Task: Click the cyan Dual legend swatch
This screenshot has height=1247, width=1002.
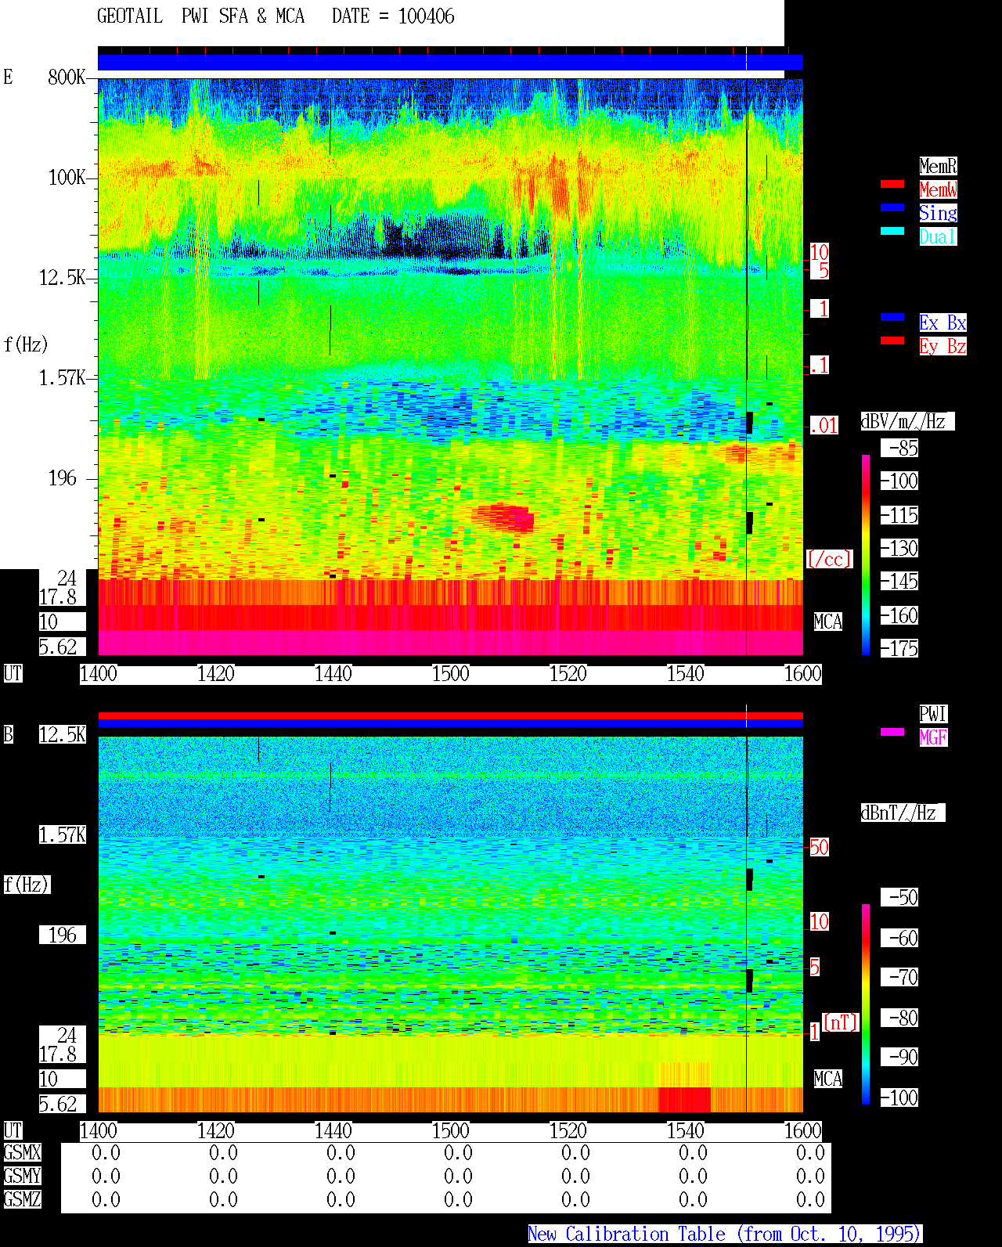Action: tap(892, 231)
